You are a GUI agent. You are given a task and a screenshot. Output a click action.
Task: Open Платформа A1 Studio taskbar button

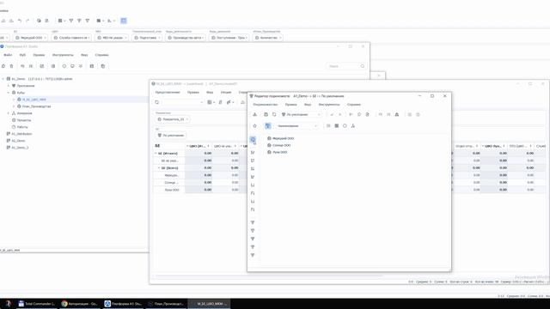pos(123,304)
